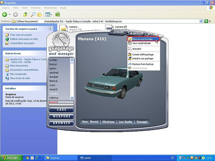Switch view to Normal
This screenshot has width=215, height=161.
pos(94,122)
